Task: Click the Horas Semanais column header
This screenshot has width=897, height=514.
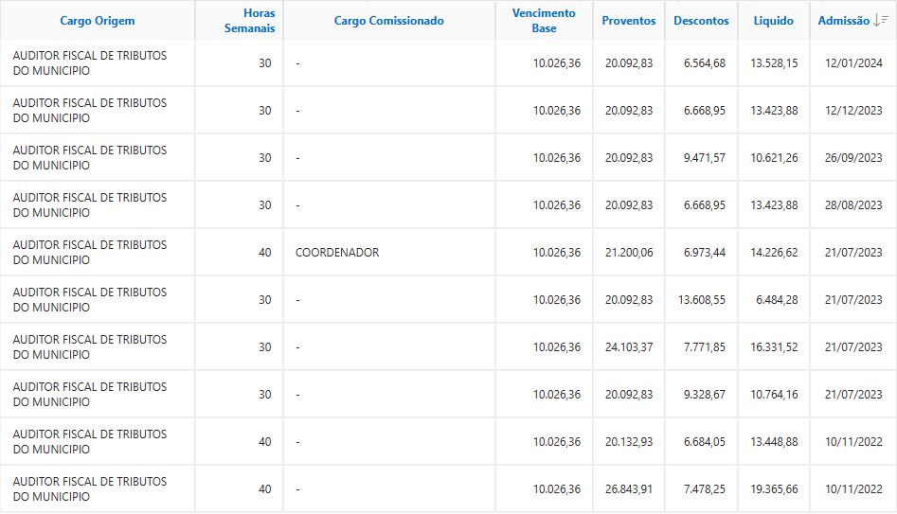Action: click(x=253, y=21)
